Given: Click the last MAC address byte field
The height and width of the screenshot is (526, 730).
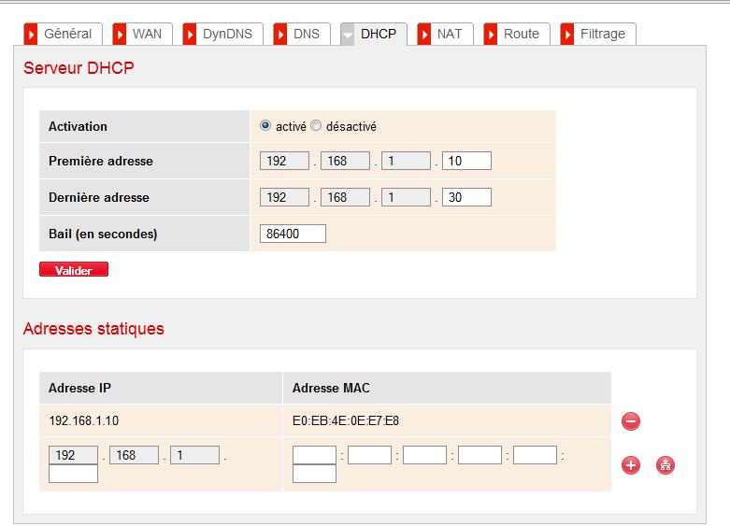Looking at the screenshot, I should (x=314, y=474).
